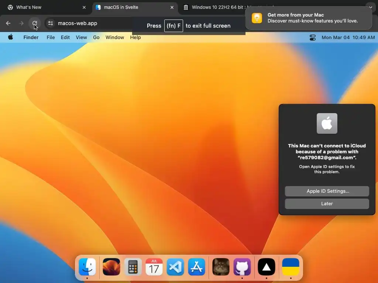This screenshot has height=283, width=378.
Task: Open the App Store dock icon
Action: coord(197,267)
